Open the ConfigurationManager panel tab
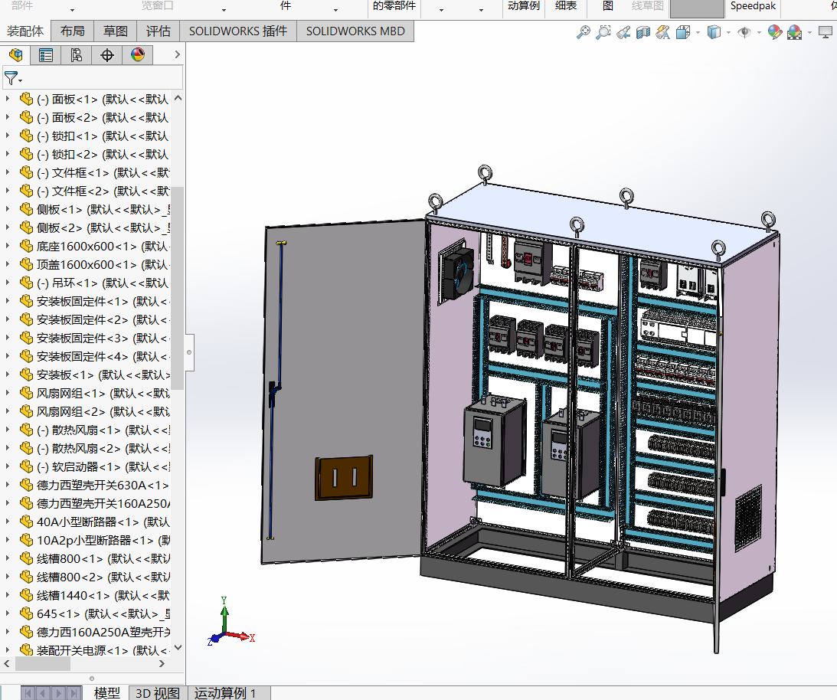This screenshot has width=837, height=700. tap(76, 55)
